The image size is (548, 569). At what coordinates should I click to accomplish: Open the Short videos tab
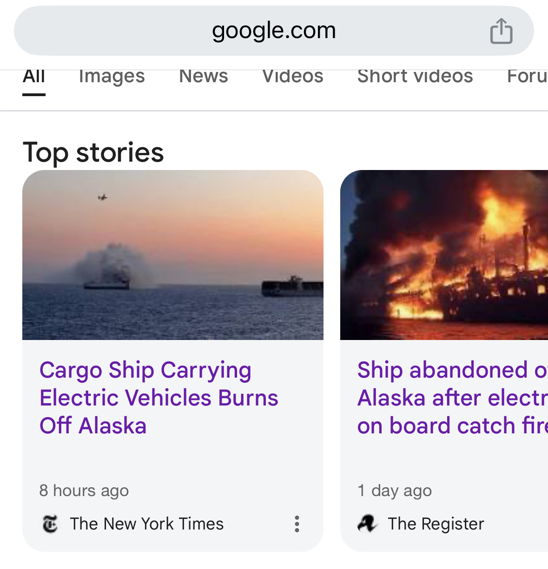click(415, 76)
